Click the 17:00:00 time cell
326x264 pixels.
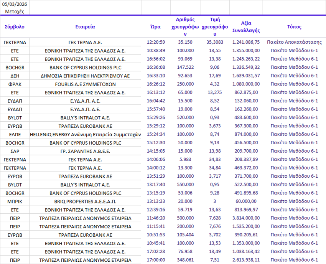point(156,260)
